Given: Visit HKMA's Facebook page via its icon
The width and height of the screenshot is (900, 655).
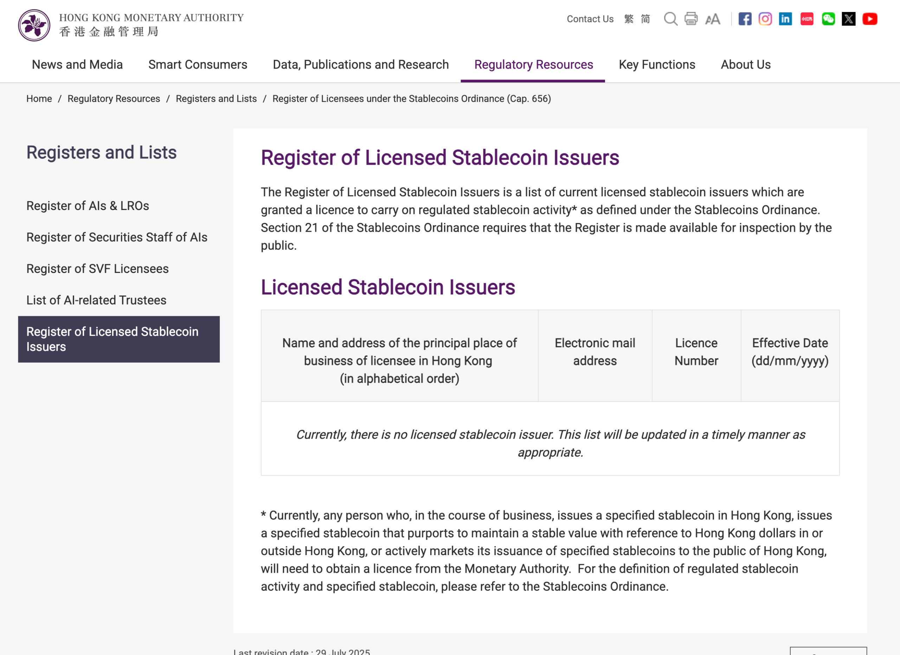Looking at the screenshot, I should coord(745,19).
